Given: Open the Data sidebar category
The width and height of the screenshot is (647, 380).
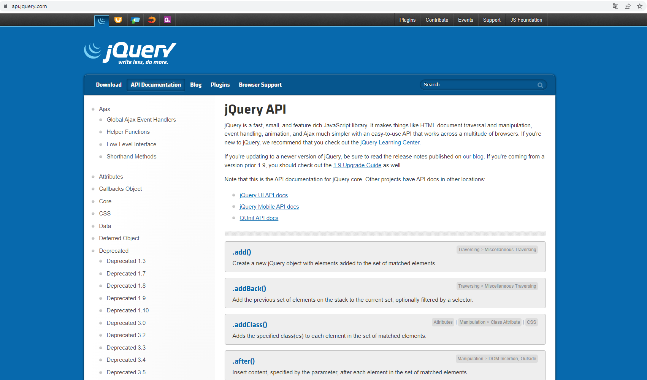Looking at the screenshot, I should (x=105, y=226).
